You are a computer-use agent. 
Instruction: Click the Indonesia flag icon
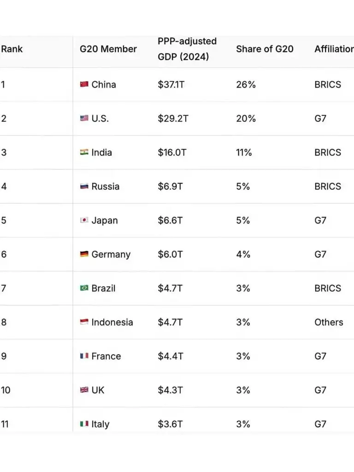coord(84,322)
